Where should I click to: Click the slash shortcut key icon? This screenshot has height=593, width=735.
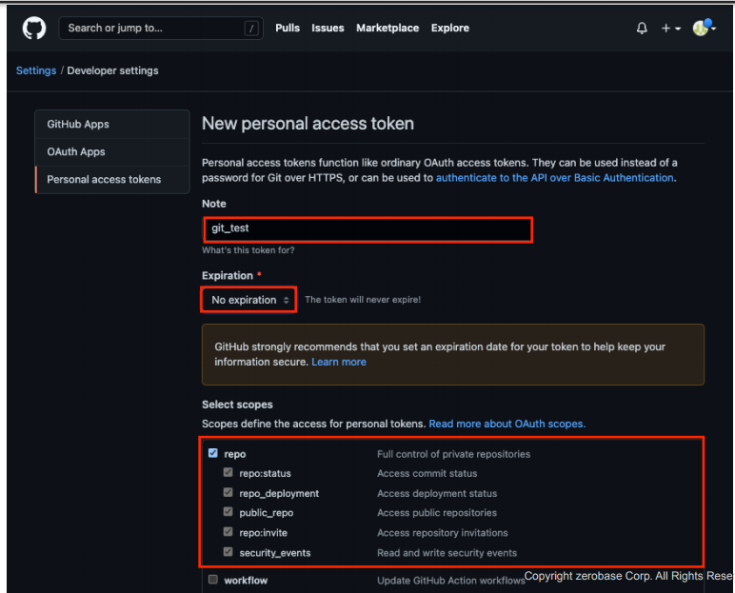coord(251,29)
